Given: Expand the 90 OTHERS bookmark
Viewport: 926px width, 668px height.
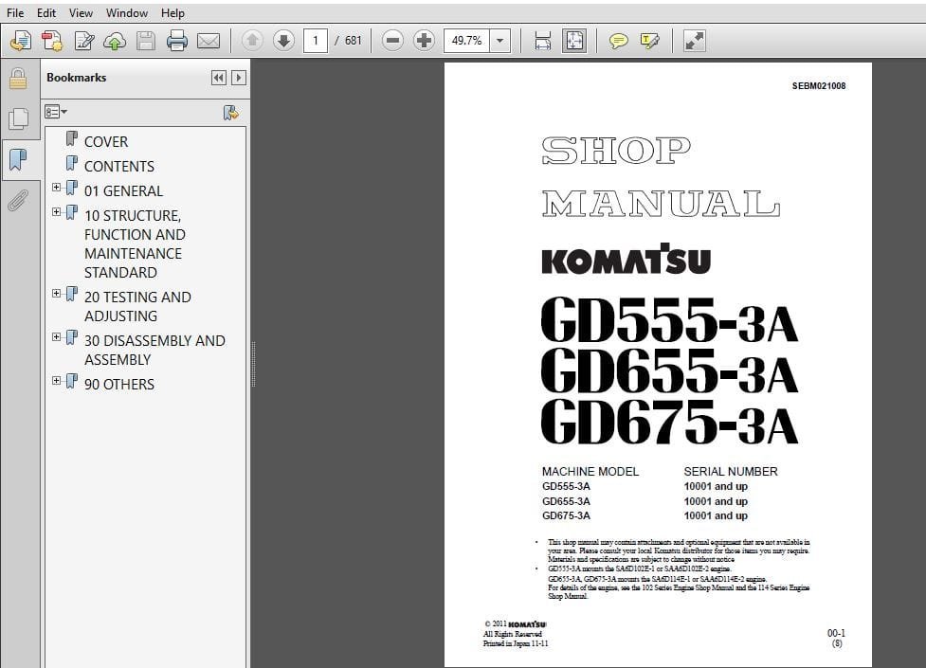Looking at the screenshot, I should coord(56,381).
